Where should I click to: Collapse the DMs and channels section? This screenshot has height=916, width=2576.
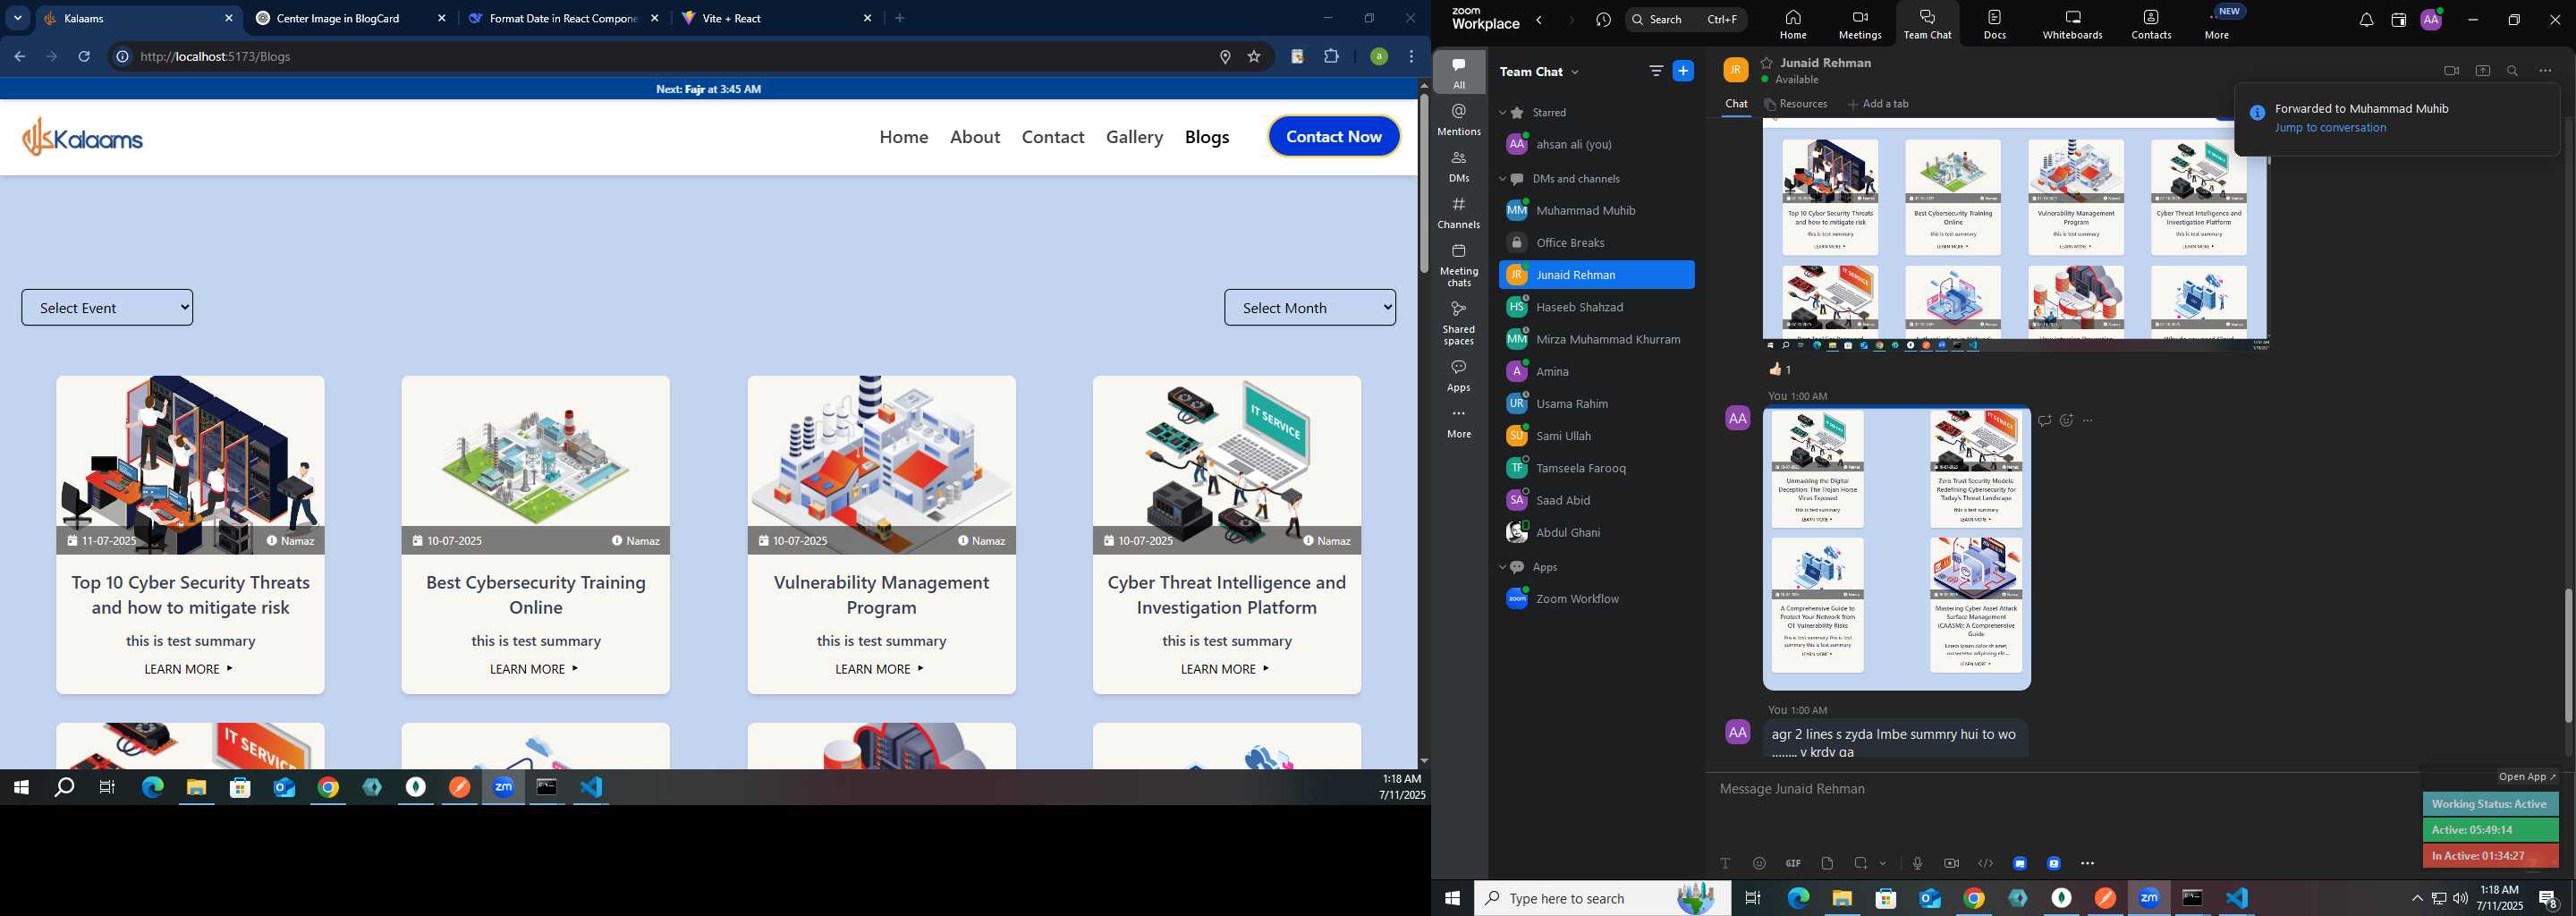click(x=1502, y=179)
